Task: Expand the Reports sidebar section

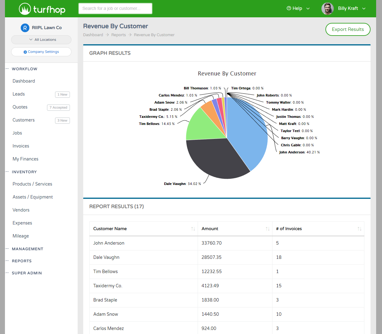Action: [22, 261]
